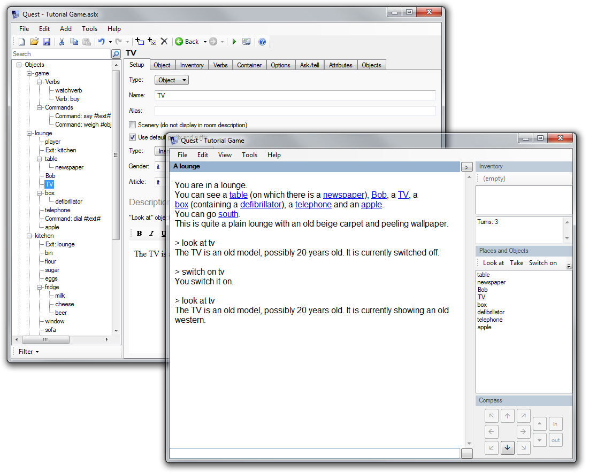
Task: Open the object Type dropdown
Action: 172,80
